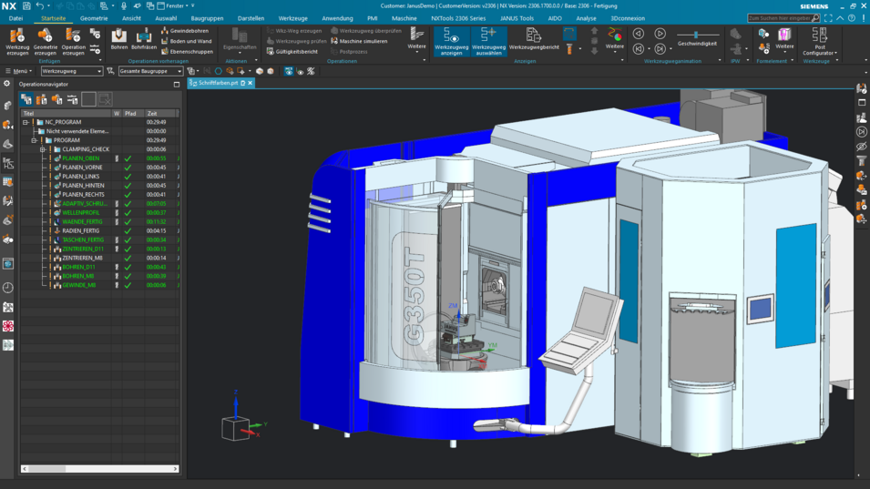Click the search magnifier icon

[x=815, y=18]
